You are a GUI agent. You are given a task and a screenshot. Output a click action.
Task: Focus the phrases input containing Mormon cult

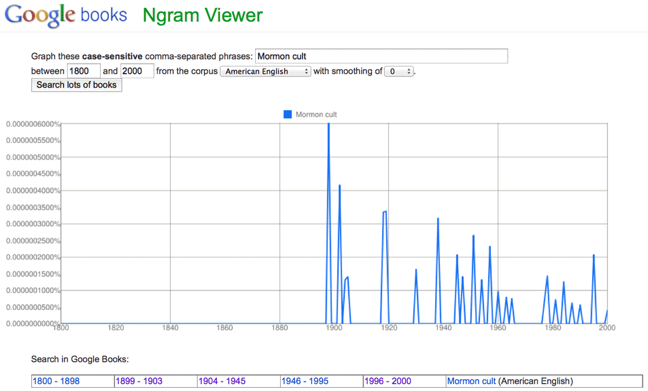(381, 56)
